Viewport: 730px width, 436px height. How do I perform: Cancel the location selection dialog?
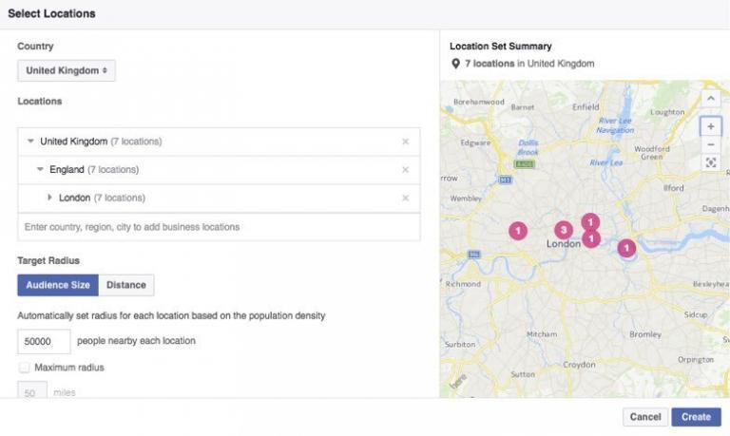(644, 417)
